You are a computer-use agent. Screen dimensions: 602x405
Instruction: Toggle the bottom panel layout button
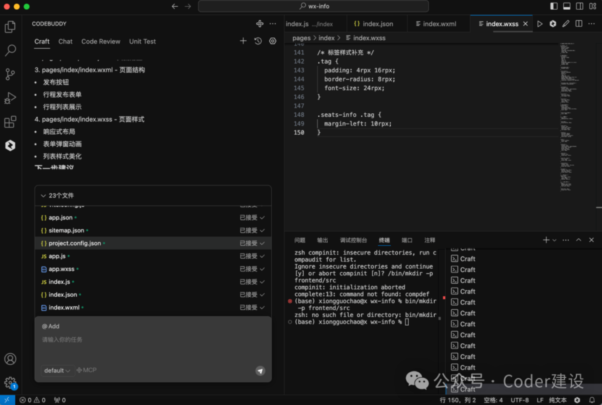click(x=567, y=6)
